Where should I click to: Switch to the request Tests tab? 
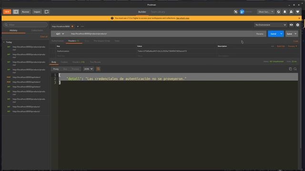pyautogui.click(x=117, y=41)
